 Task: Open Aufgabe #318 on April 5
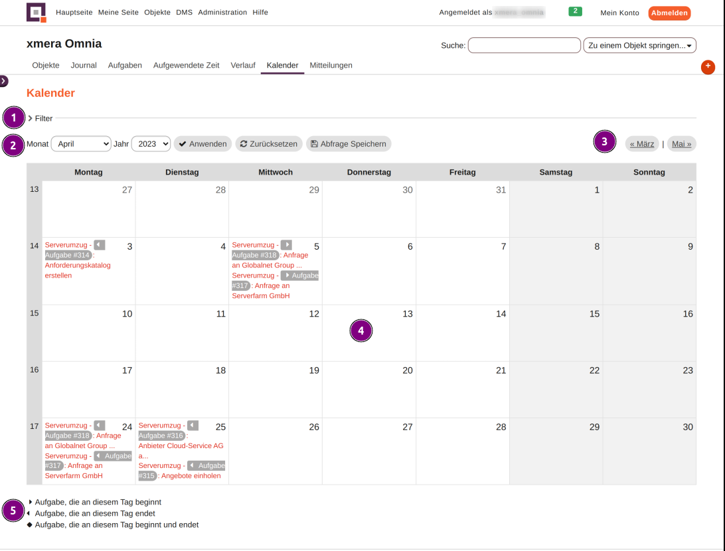click(255, 255)
